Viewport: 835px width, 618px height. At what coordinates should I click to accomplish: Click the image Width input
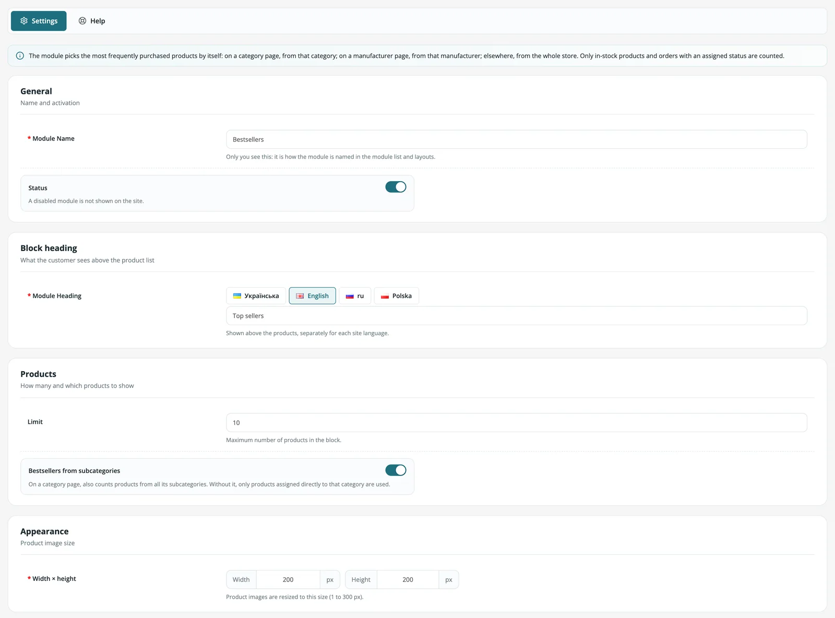[x=288, y=579]
